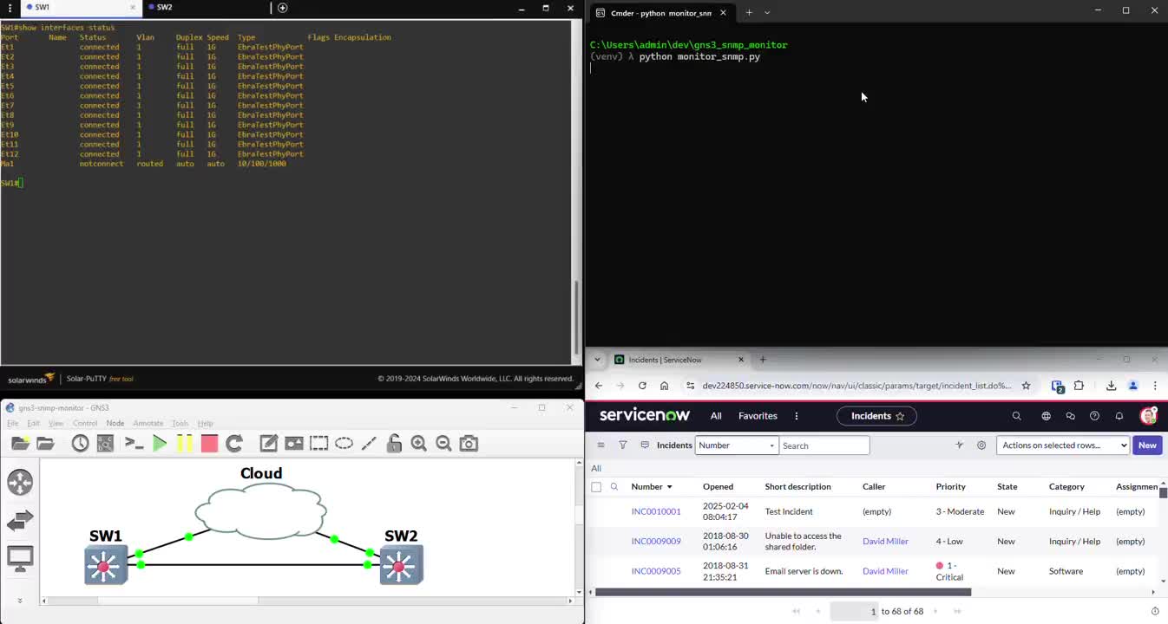Select the Cloud node in GNS3 canvas
Image resolution: width=1168 pixels, height=624 pixels.
(260, 511)
